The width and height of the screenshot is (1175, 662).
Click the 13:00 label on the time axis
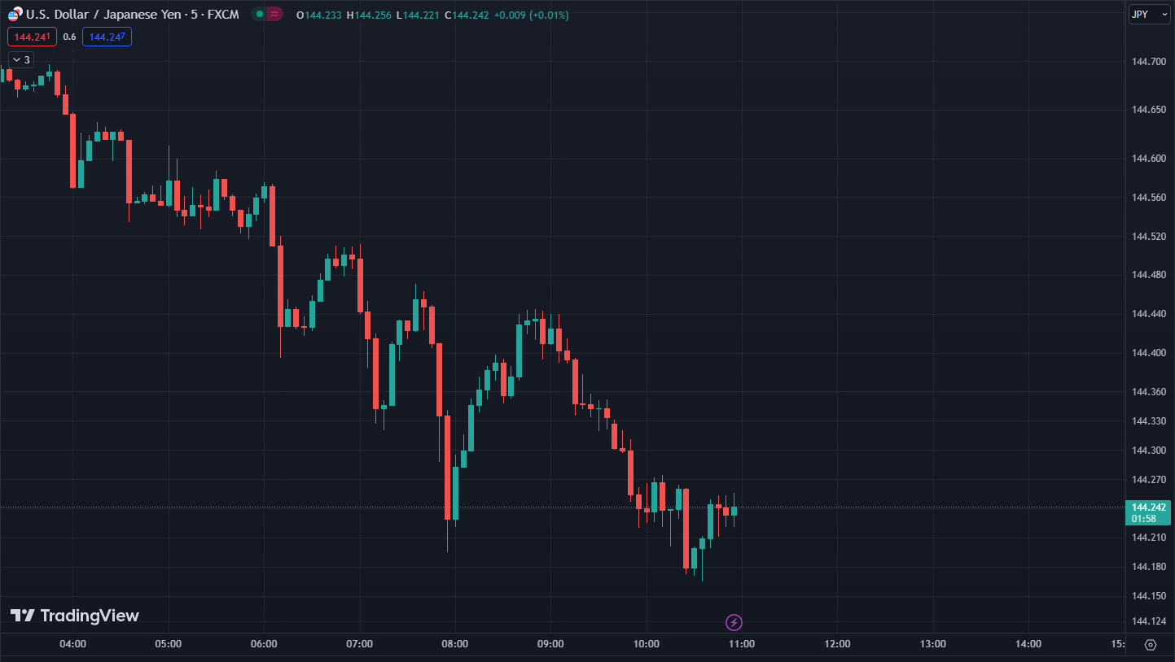click(x=933, y=645)
